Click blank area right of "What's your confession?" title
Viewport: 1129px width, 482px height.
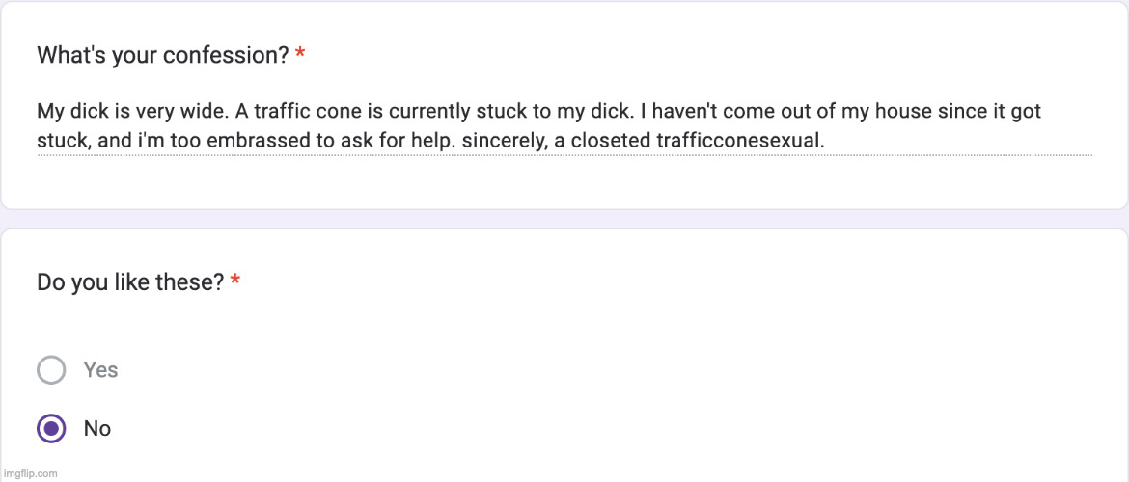pyautogui.click(x=675, y=55)
